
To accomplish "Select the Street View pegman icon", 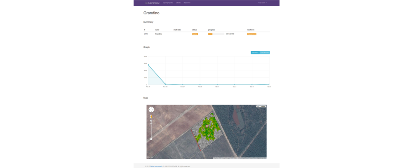I will 151,116.
